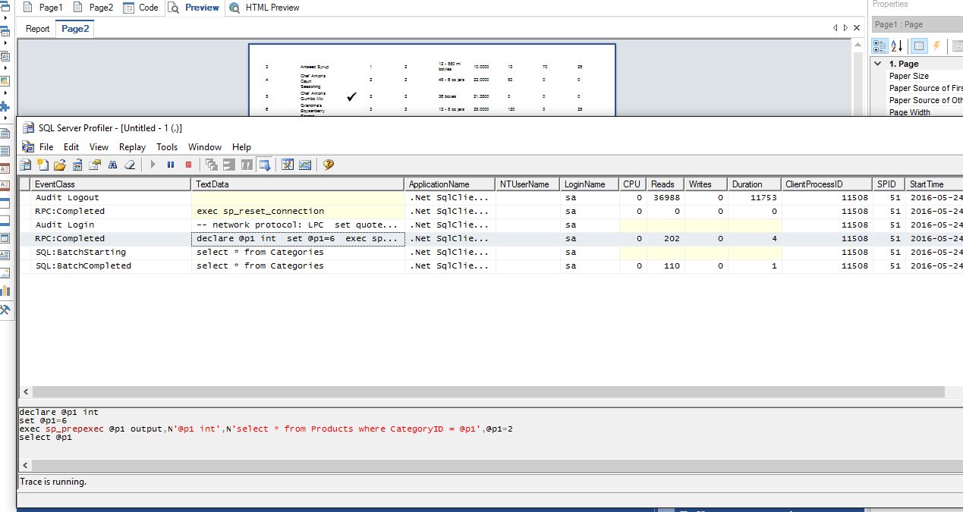The height and width of the screenshot is (512, 963).
Task: Show the Properties list view icon
Action: [x=919, y=46]
